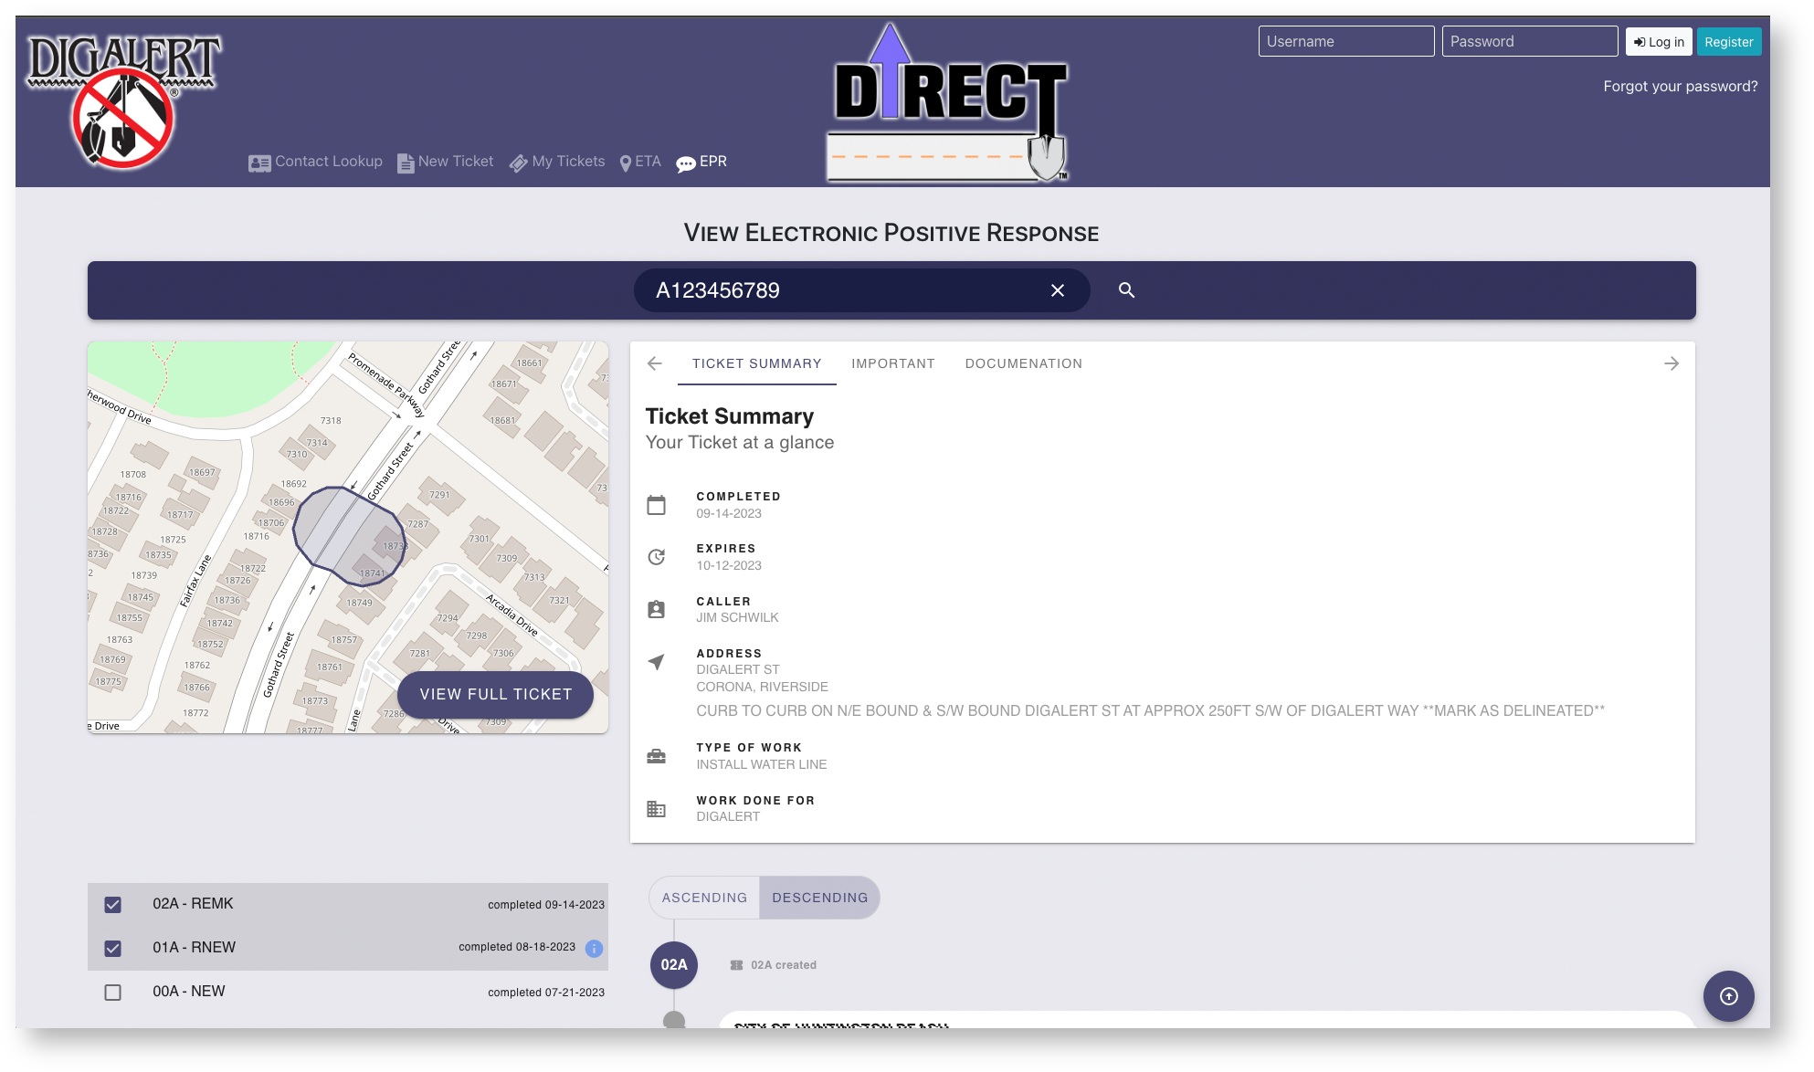Viewport: 1814px width, 1072px height.
Task: Click the 02A timeline circle marker
Action: [674, 965]
